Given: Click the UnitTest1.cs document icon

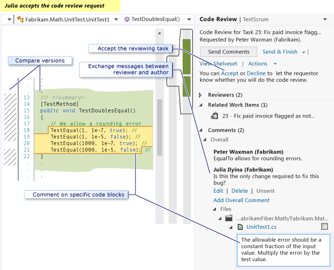Looking at the screenshot, I should 241,227.
